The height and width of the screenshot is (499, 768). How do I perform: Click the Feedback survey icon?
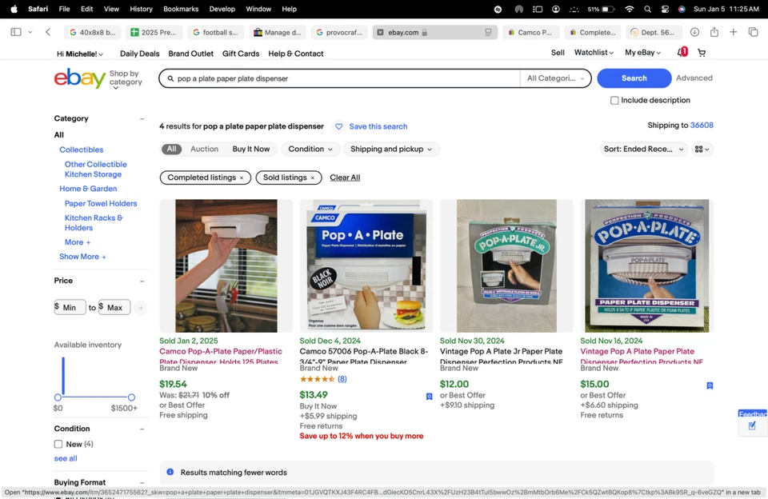coord(752,425)
